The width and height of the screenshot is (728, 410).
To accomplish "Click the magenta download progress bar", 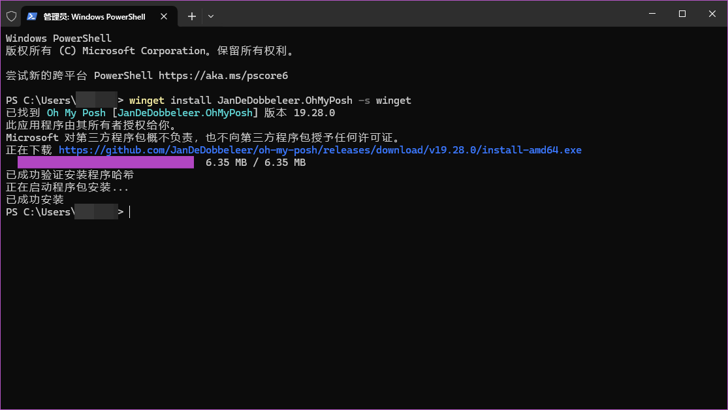I will tap(105, 162).
